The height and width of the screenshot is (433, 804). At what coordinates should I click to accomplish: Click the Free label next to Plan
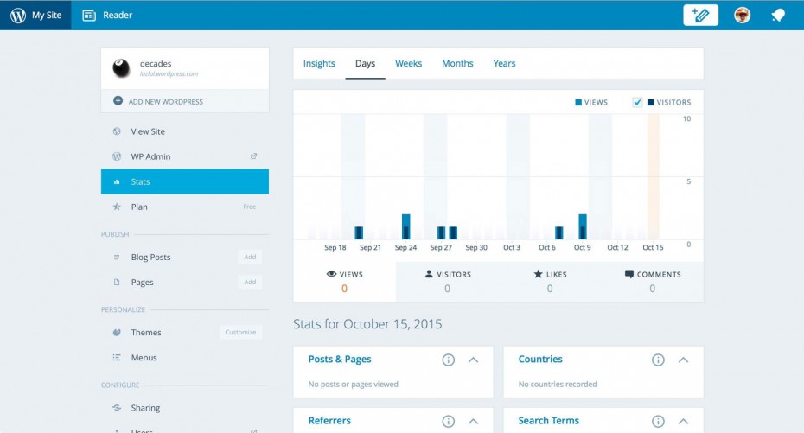coord(250,207)
